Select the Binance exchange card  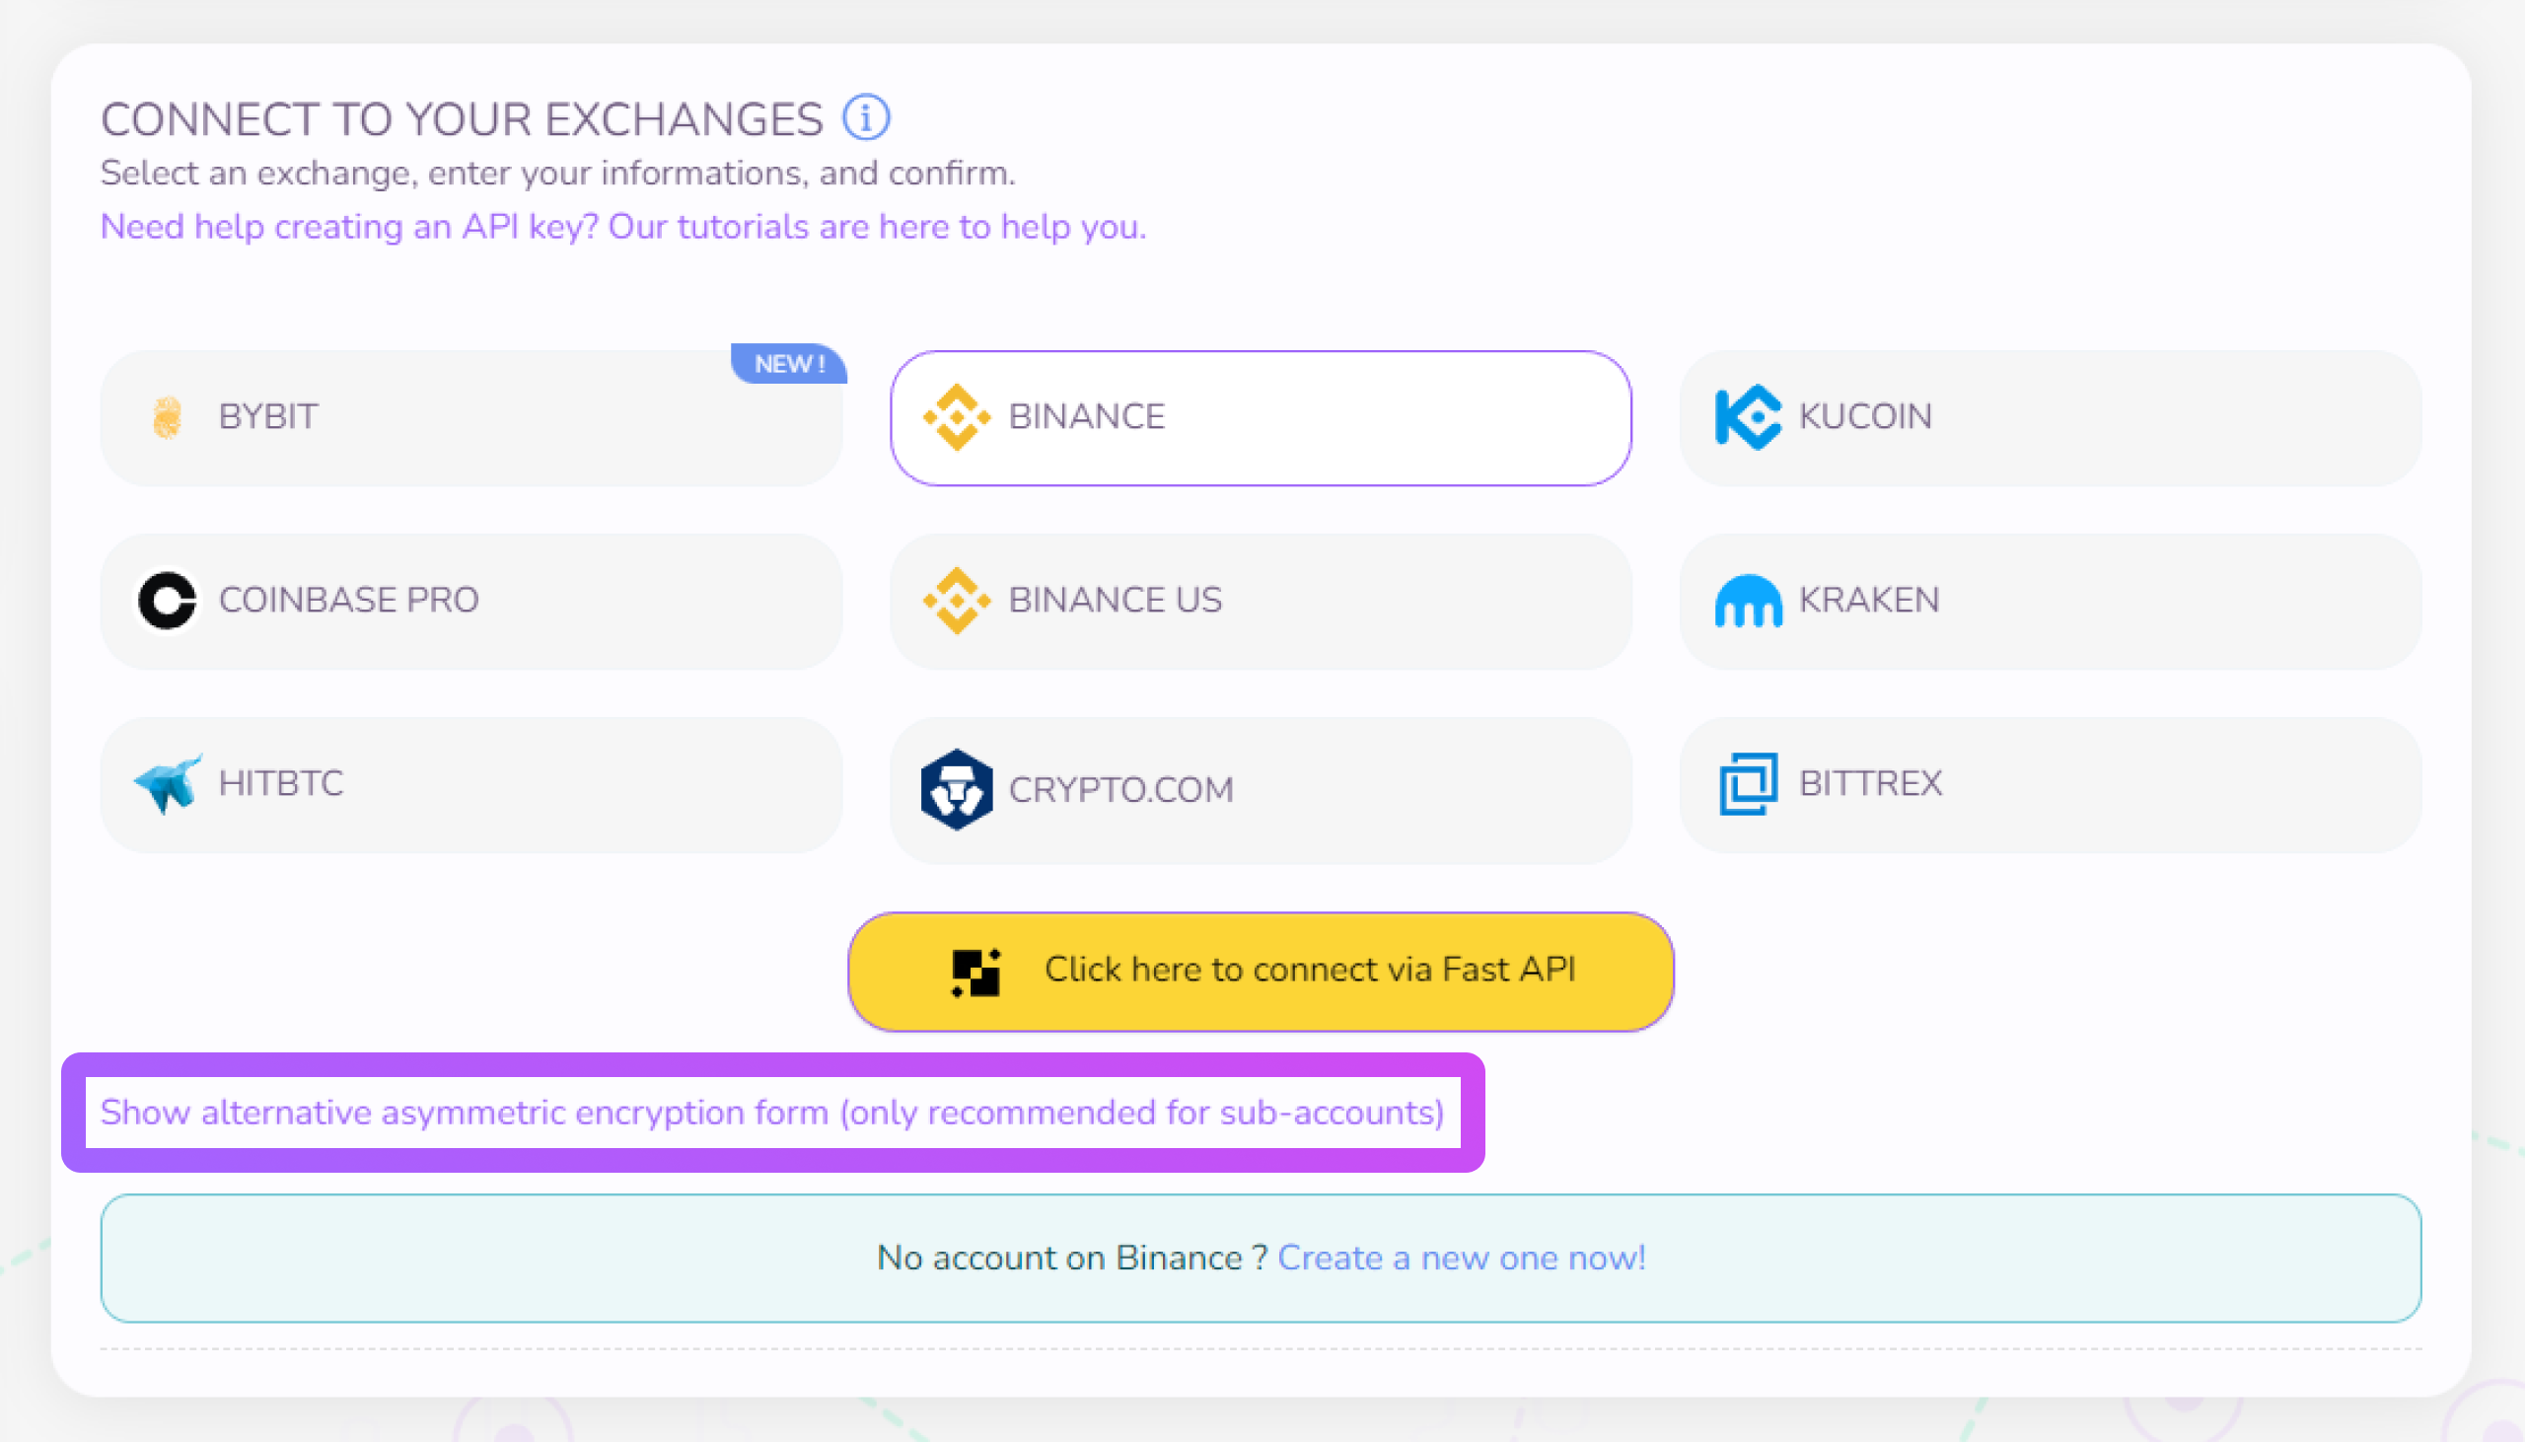tap(1261, 417)
